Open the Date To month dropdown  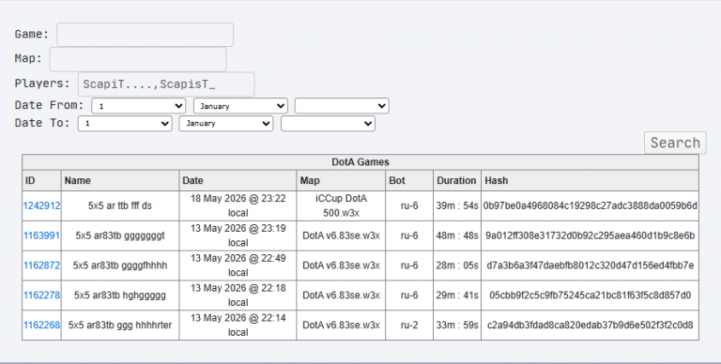(x=226, y=123)
